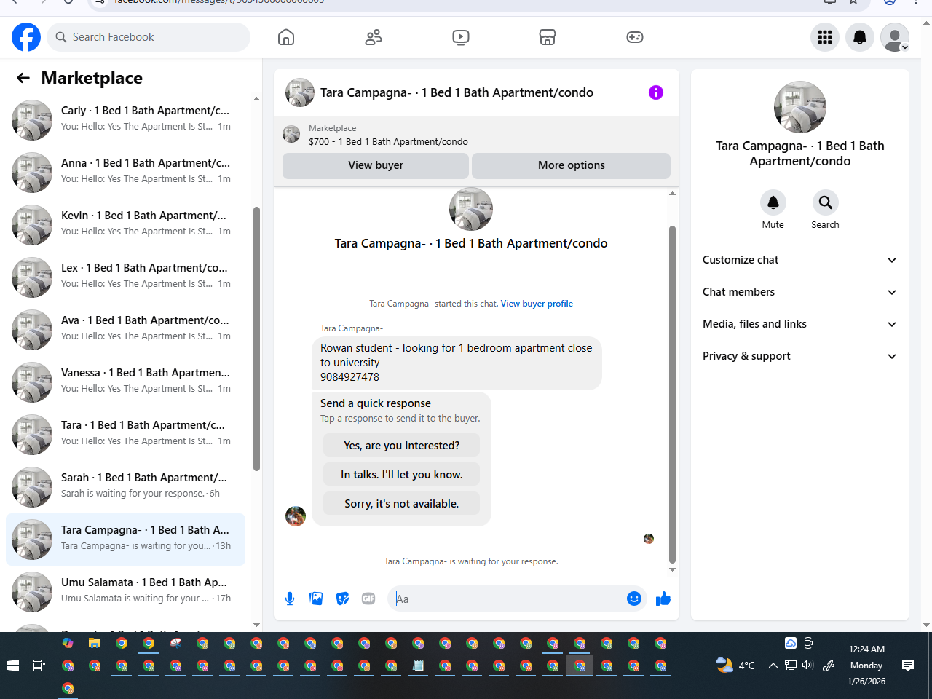The image size is (932, 699).
Task: Open conversation information purple icon
Action: [656, 92]
